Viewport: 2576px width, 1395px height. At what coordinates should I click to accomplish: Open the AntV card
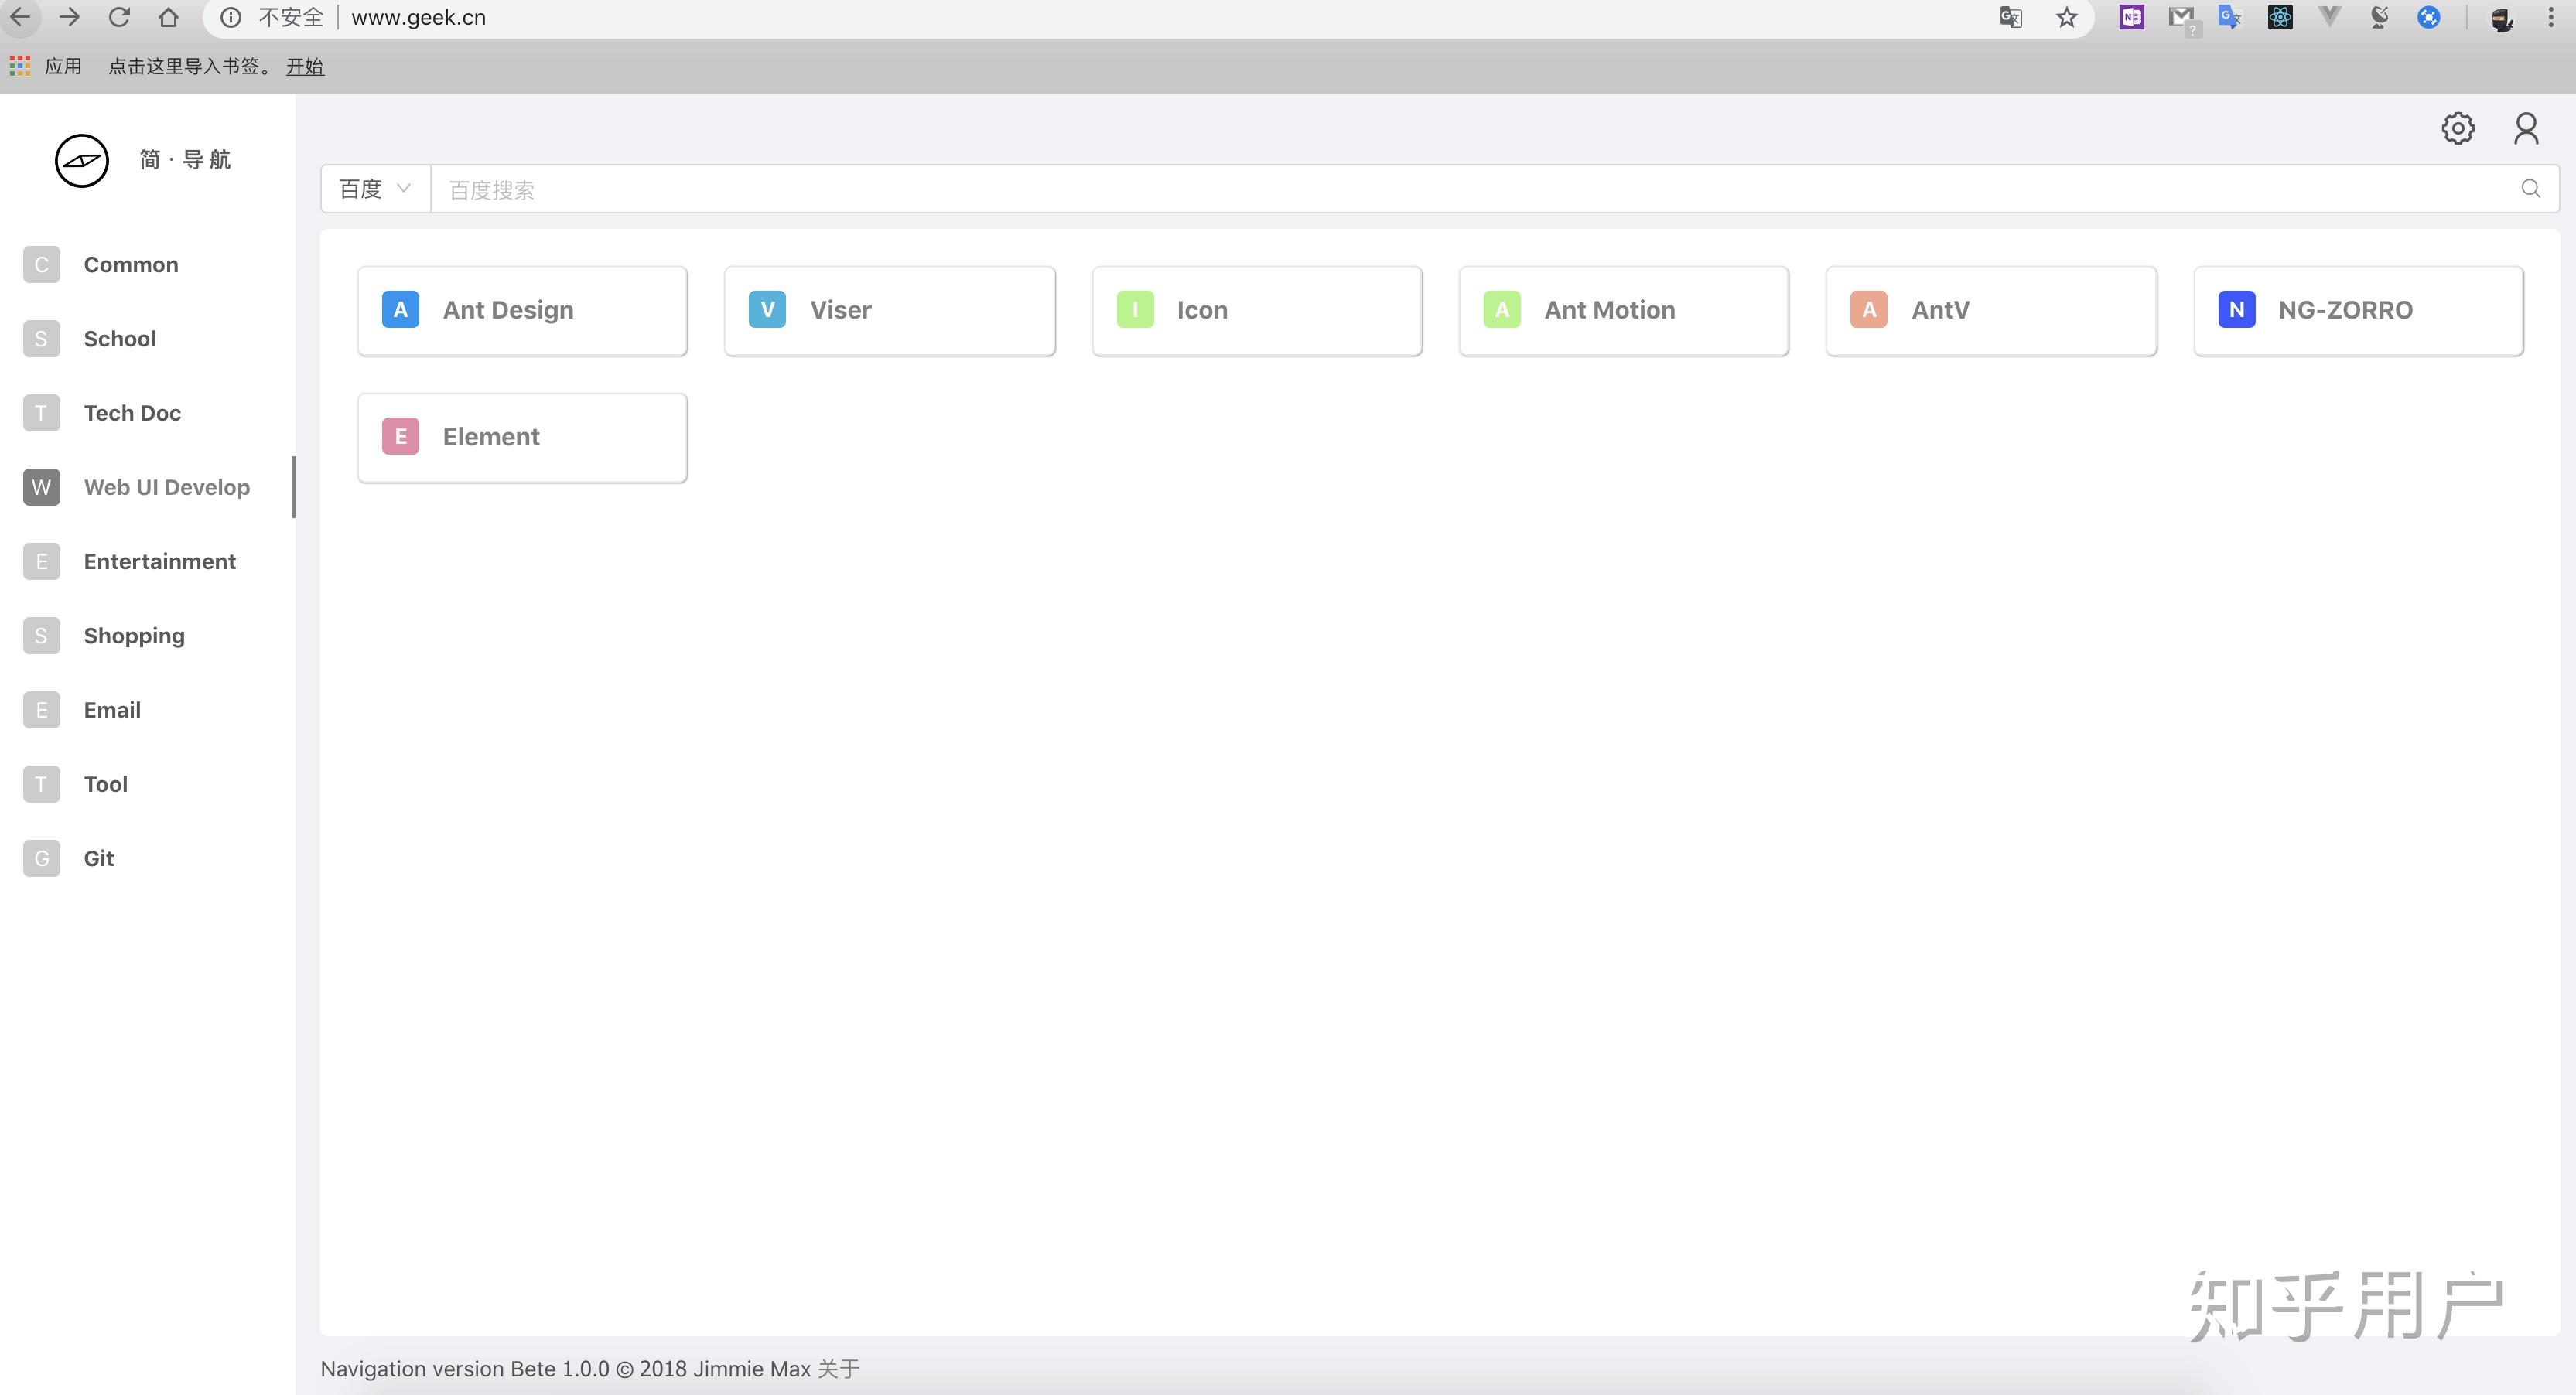pyautogui.click(x=1991, y=311)
